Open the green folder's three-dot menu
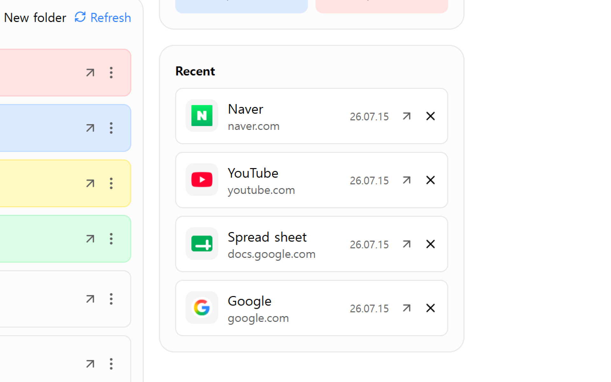 pos(111,239)
